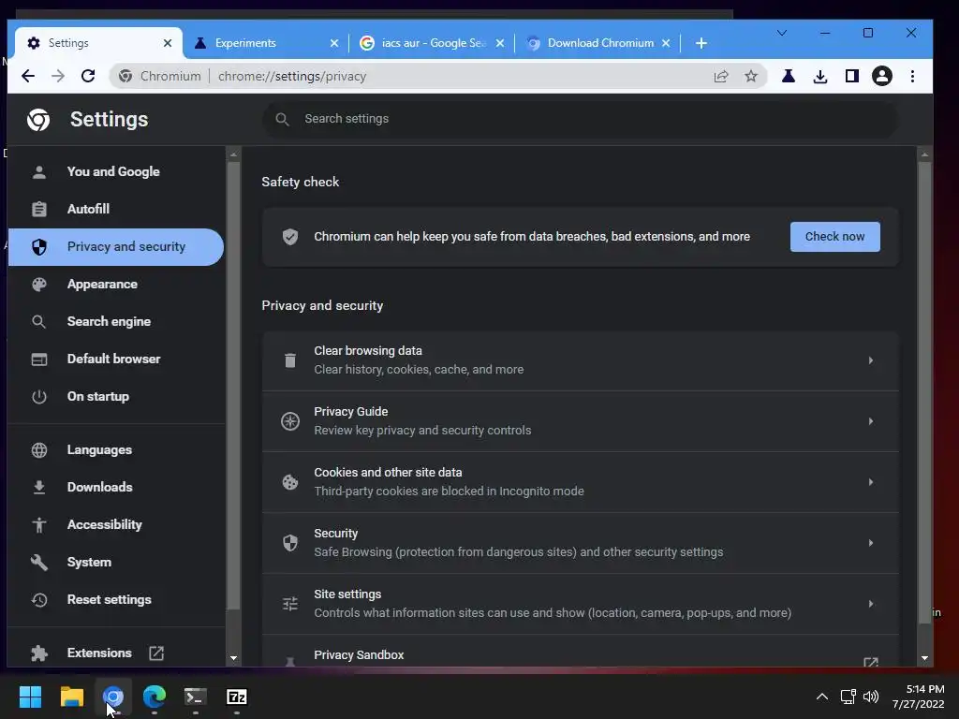Open Appearance settings

point(116,285)
